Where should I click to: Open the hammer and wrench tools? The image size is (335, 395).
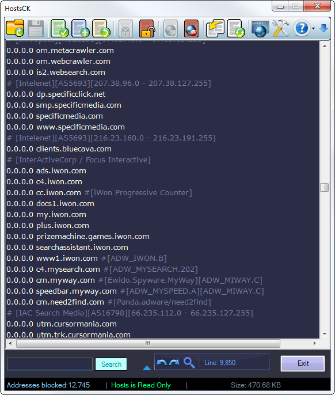[280, 28]
